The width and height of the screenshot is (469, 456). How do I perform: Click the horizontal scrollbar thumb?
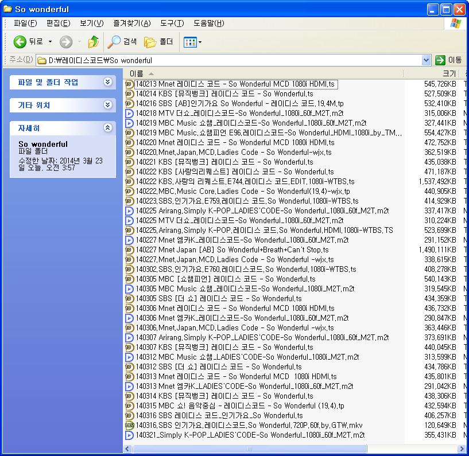coord(250,449)
